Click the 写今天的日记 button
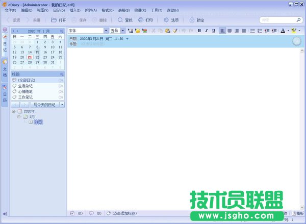This screenshot has height=224, width=306. click(42, 104)
